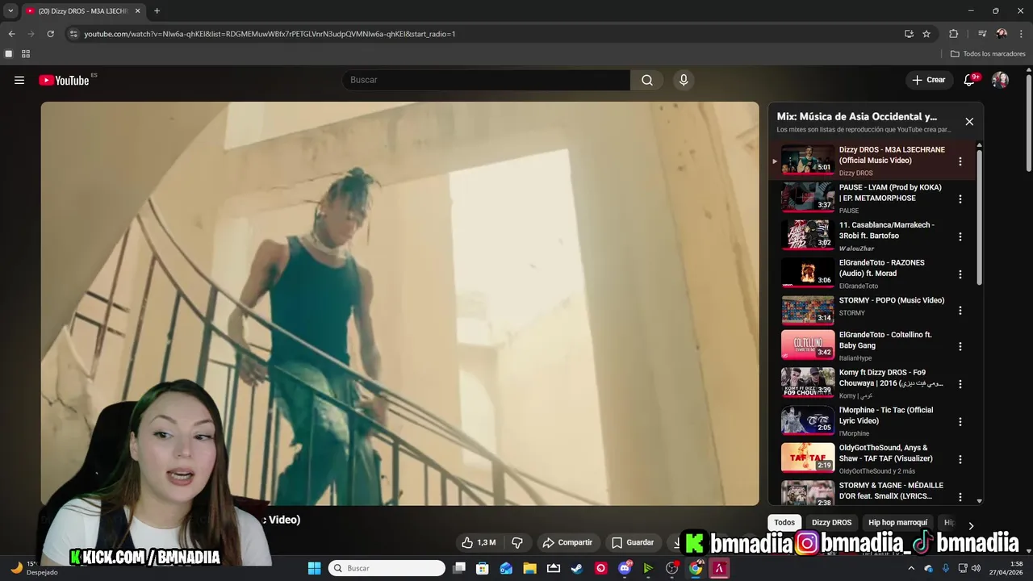Image resolution: width=1033 pixels, height=581 pixels.
Task: Show hidden system tray icons
Action: 912,568
